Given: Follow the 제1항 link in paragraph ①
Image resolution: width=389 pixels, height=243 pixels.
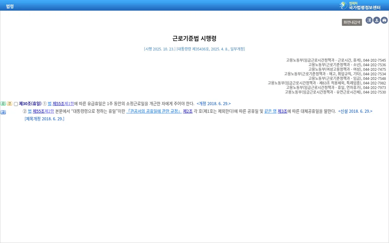Looking at the screenshot, I should click(x=69, y=104).
